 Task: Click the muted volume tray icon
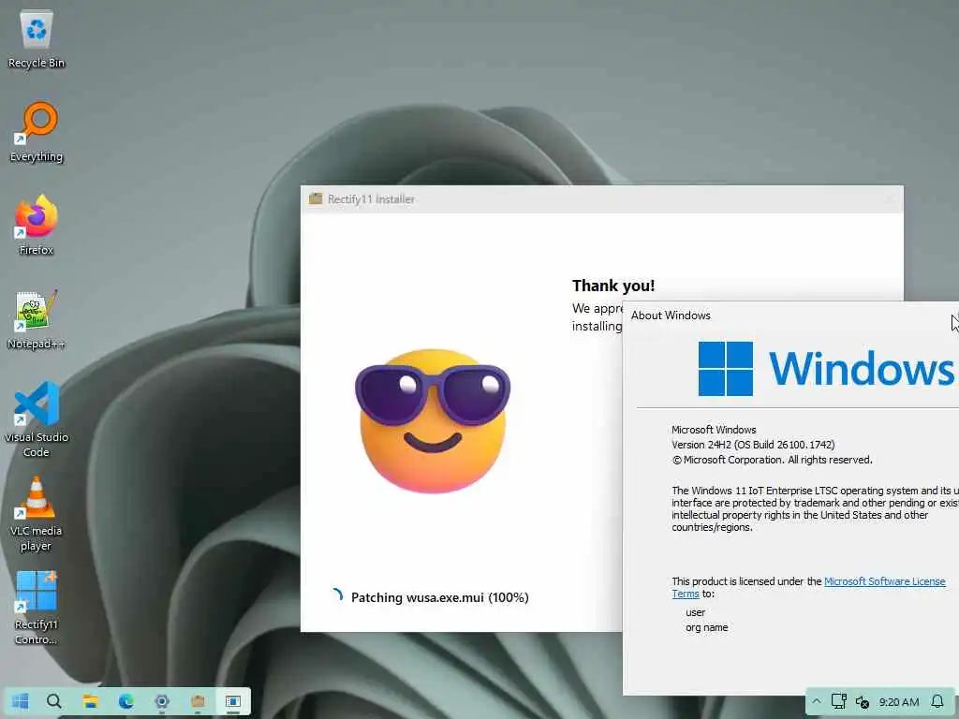pos(863,702)
